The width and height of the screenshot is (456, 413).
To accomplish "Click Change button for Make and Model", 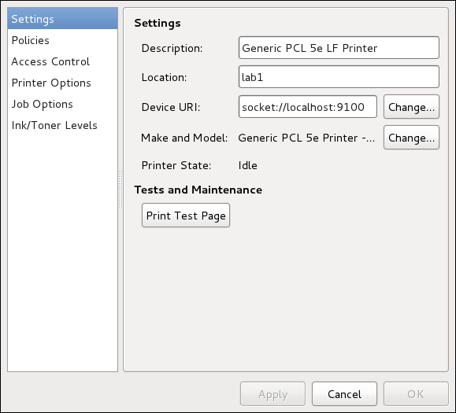I will [x=411, y=138].
